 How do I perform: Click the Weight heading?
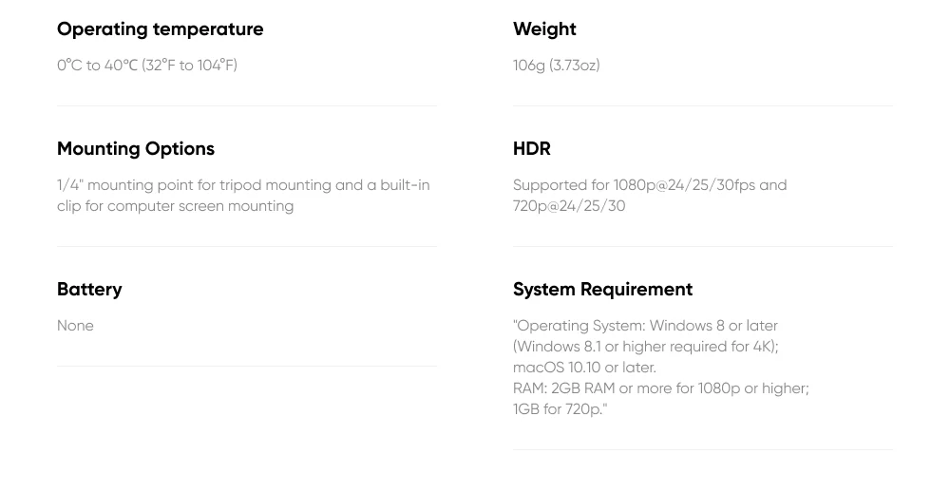pyautogui.click(x=544, y=29)
